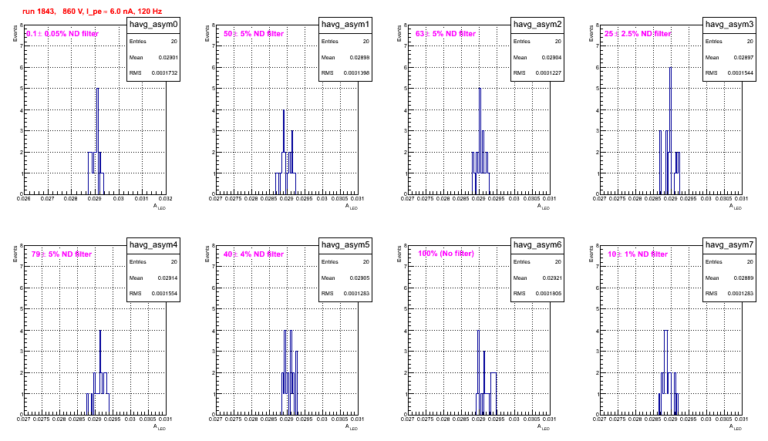Click Mean value 0.02921 in havg_asym6
The height and width of the screenshot is (441, 768).
tap(551, 278)
